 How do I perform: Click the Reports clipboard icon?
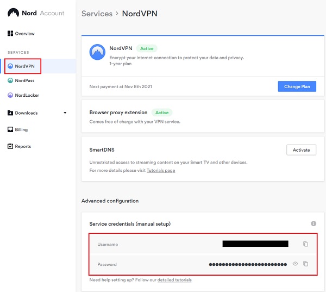10,146
